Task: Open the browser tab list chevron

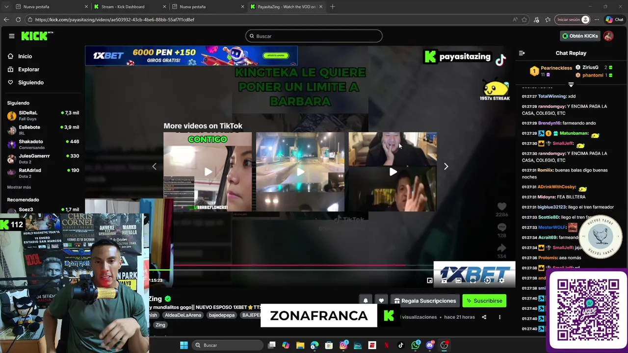Action: click(6, 7)
